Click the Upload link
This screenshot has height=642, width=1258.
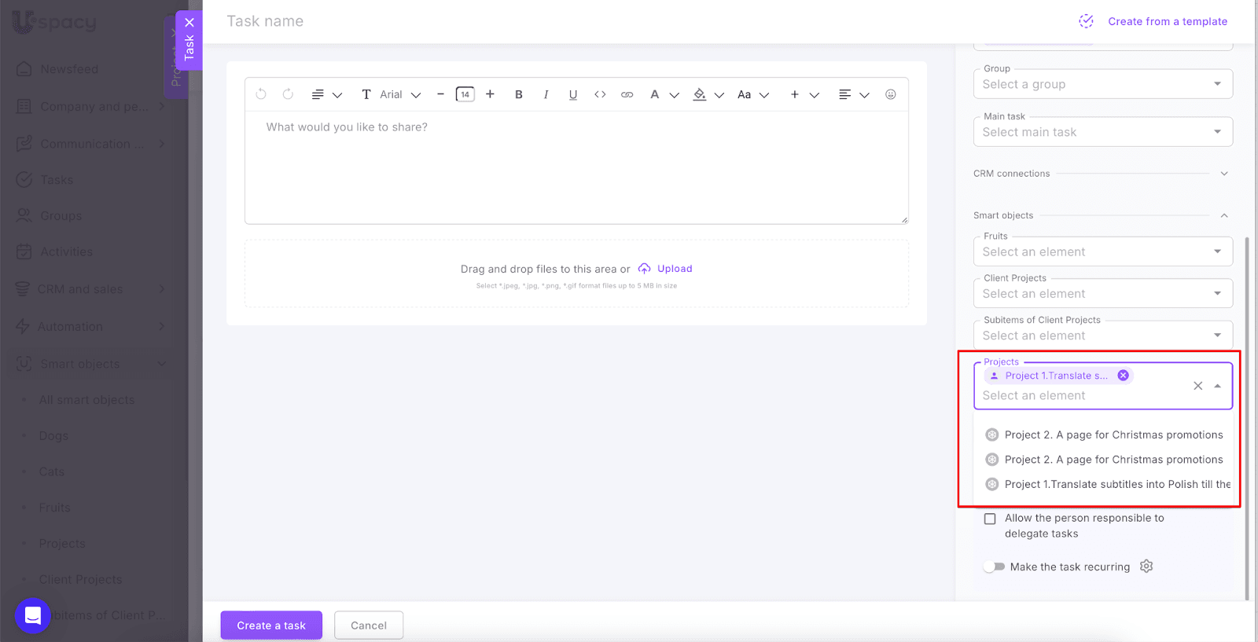(x=675, y=269)
